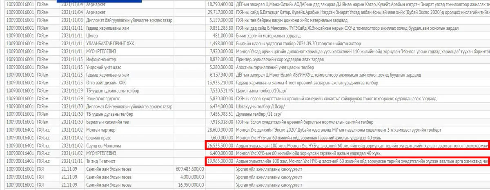
Task: Select the amount 7,918,018.00
Action: pyautogui.click(x=222, y=122)
